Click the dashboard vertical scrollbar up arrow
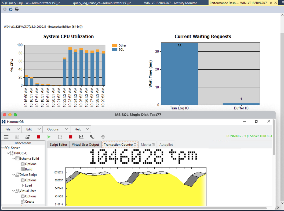This screenshot has width=284, height=211. coord(282,15)
